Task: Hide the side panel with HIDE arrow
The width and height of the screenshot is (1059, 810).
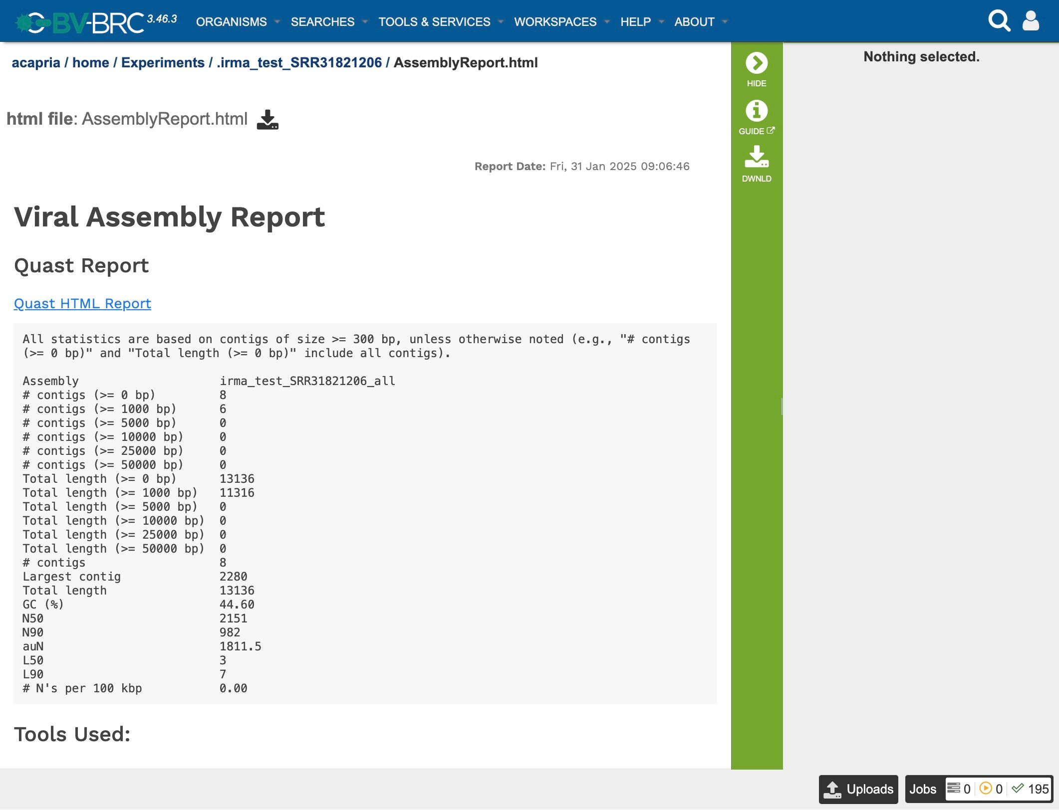Action: 756,63
